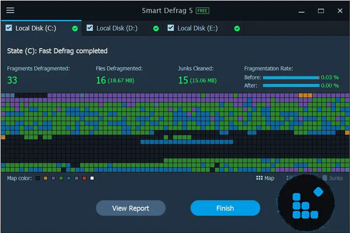Uncheck the Local Disk (D:) checkbox
The height and width of the screenshot is (233, 350).
90,28
